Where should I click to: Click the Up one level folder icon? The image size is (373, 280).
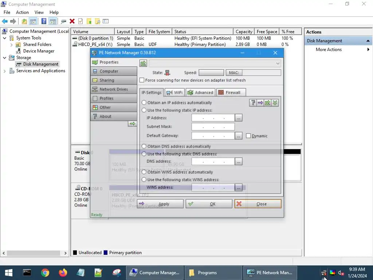(24, 22)
